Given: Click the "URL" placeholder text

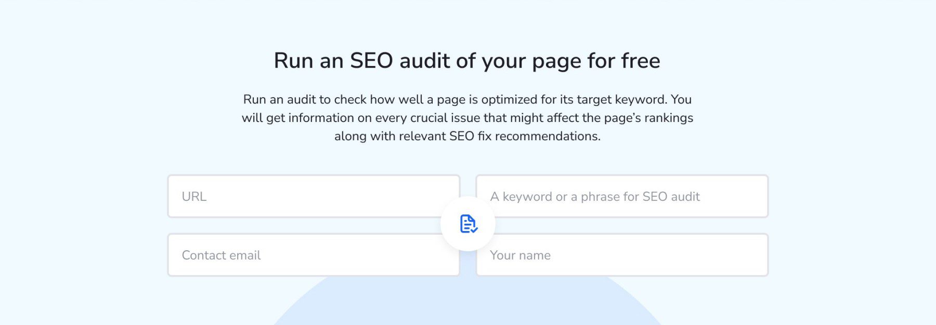Looking at the screenshot, I should pyautogui.click(x=194, y=197).
